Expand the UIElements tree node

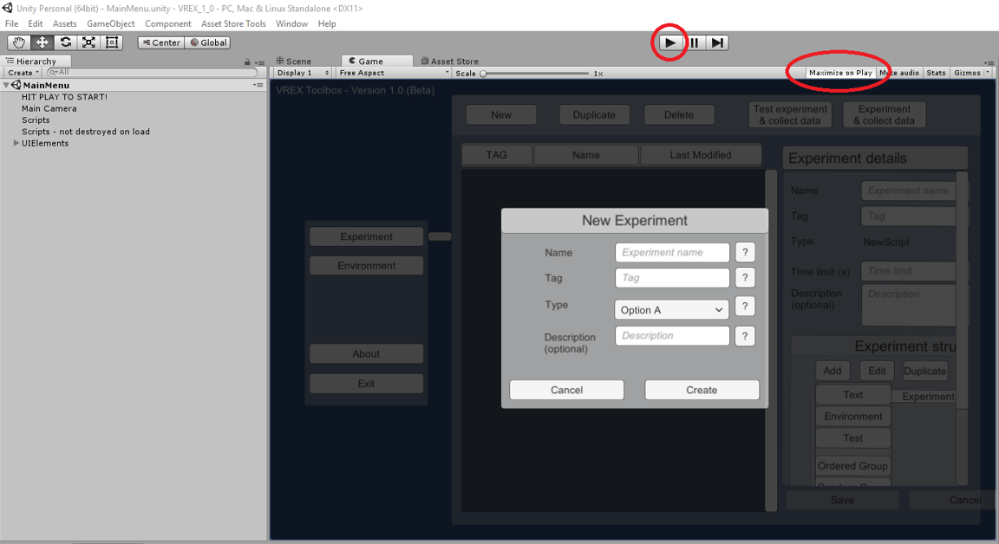click(x=16, y=143)
